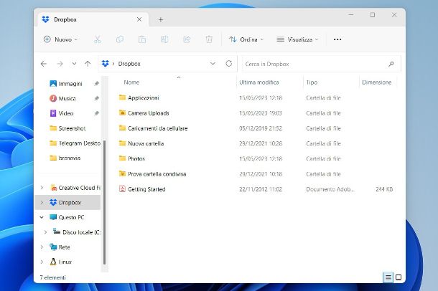
Task: Refresh the Dropbox folder view
Action: [229, 64]
